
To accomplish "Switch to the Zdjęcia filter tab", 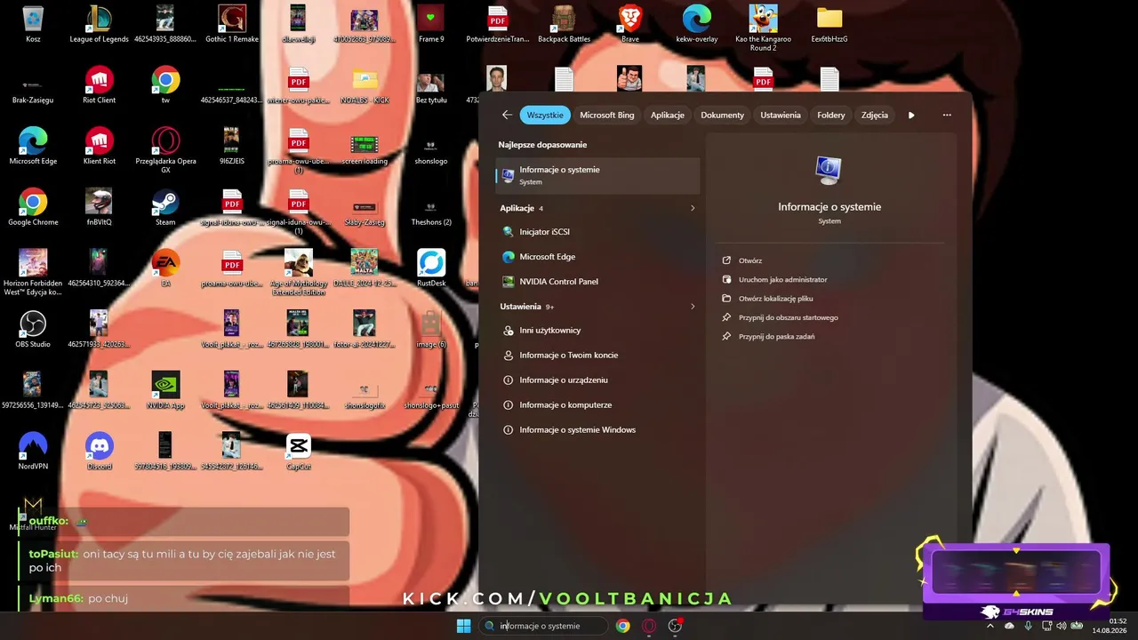I will [875, 115].
